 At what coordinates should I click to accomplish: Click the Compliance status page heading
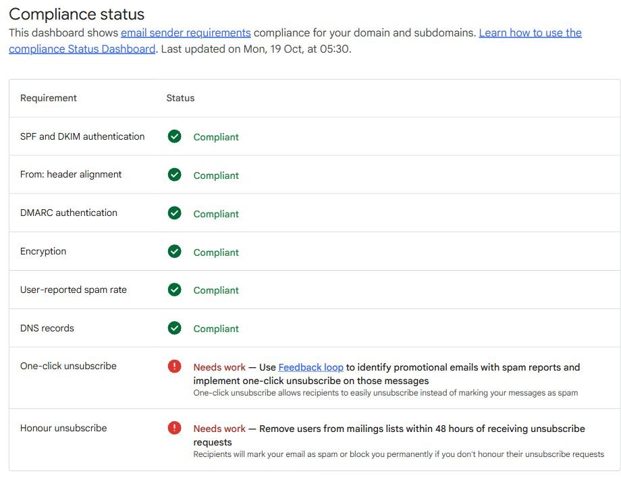(x=76, y=14)
